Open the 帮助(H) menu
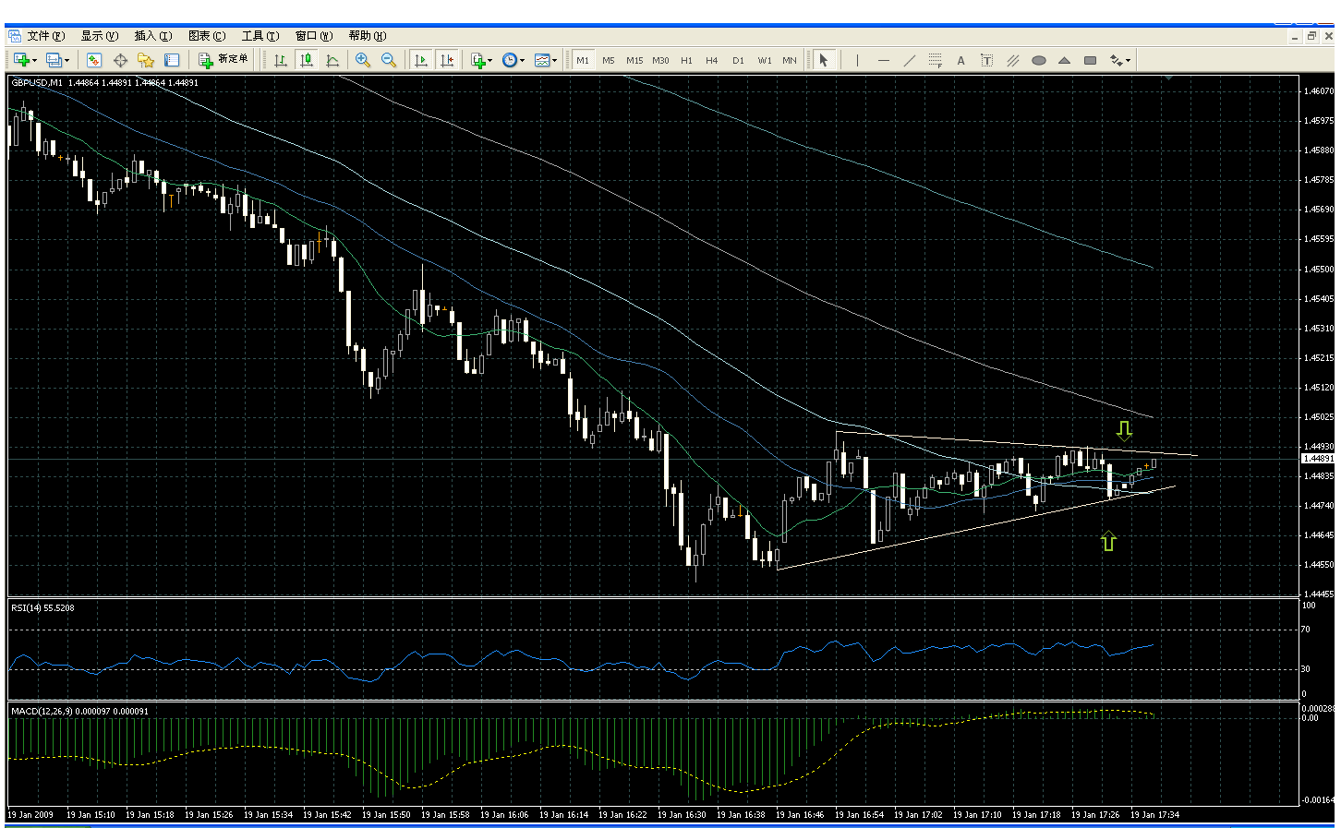The height and width of the screenshot is (828, 1341). 368,36
